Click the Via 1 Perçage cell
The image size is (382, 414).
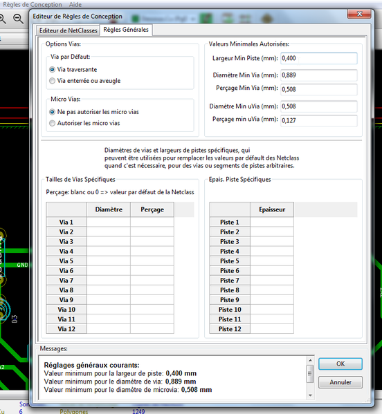[x=152, y=222]
